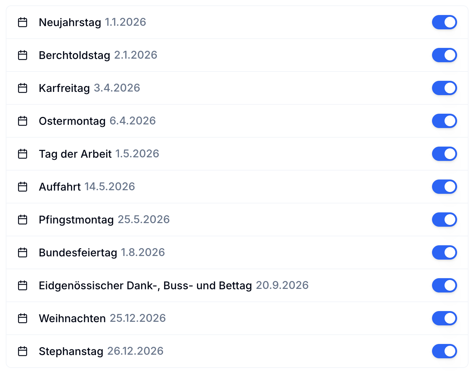
Task: Toggle the Ostermontag holiday off
Action: point(444,121)
